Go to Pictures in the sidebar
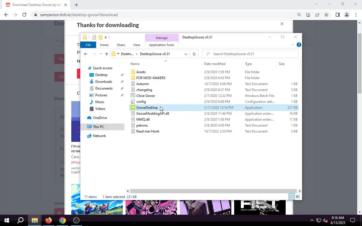 tap(101, 95)
